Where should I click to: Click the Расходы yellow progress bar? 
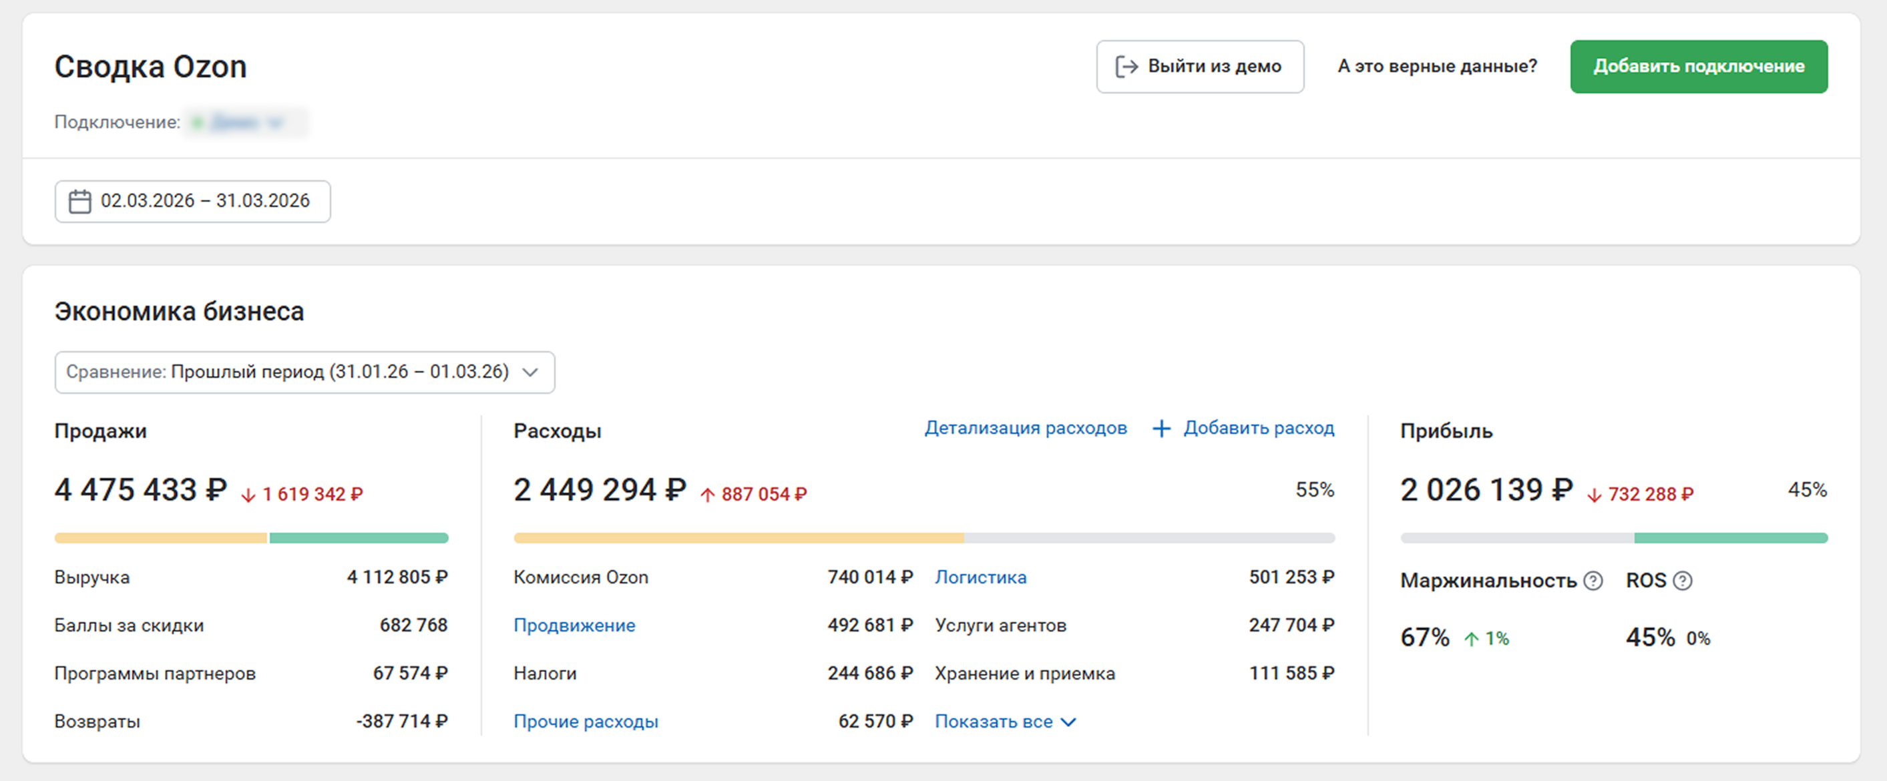click(739, 539)
